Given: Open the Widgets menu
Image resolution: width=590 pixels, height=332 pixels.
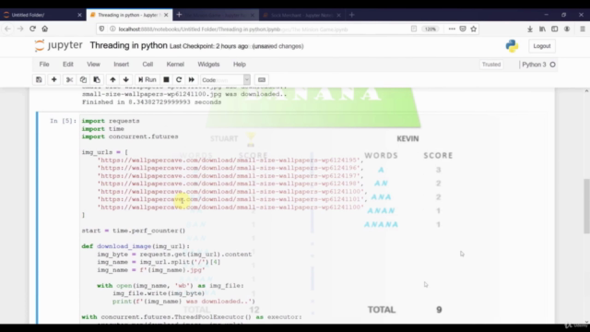Looking at the screenshot, I should [208, 65].
